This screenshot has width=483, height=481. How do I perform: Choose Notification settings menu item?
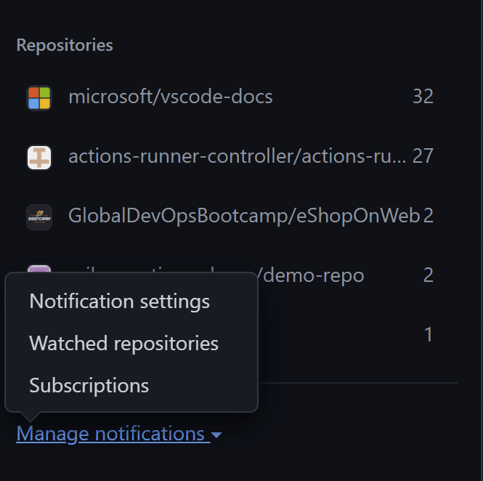(120, 301)
